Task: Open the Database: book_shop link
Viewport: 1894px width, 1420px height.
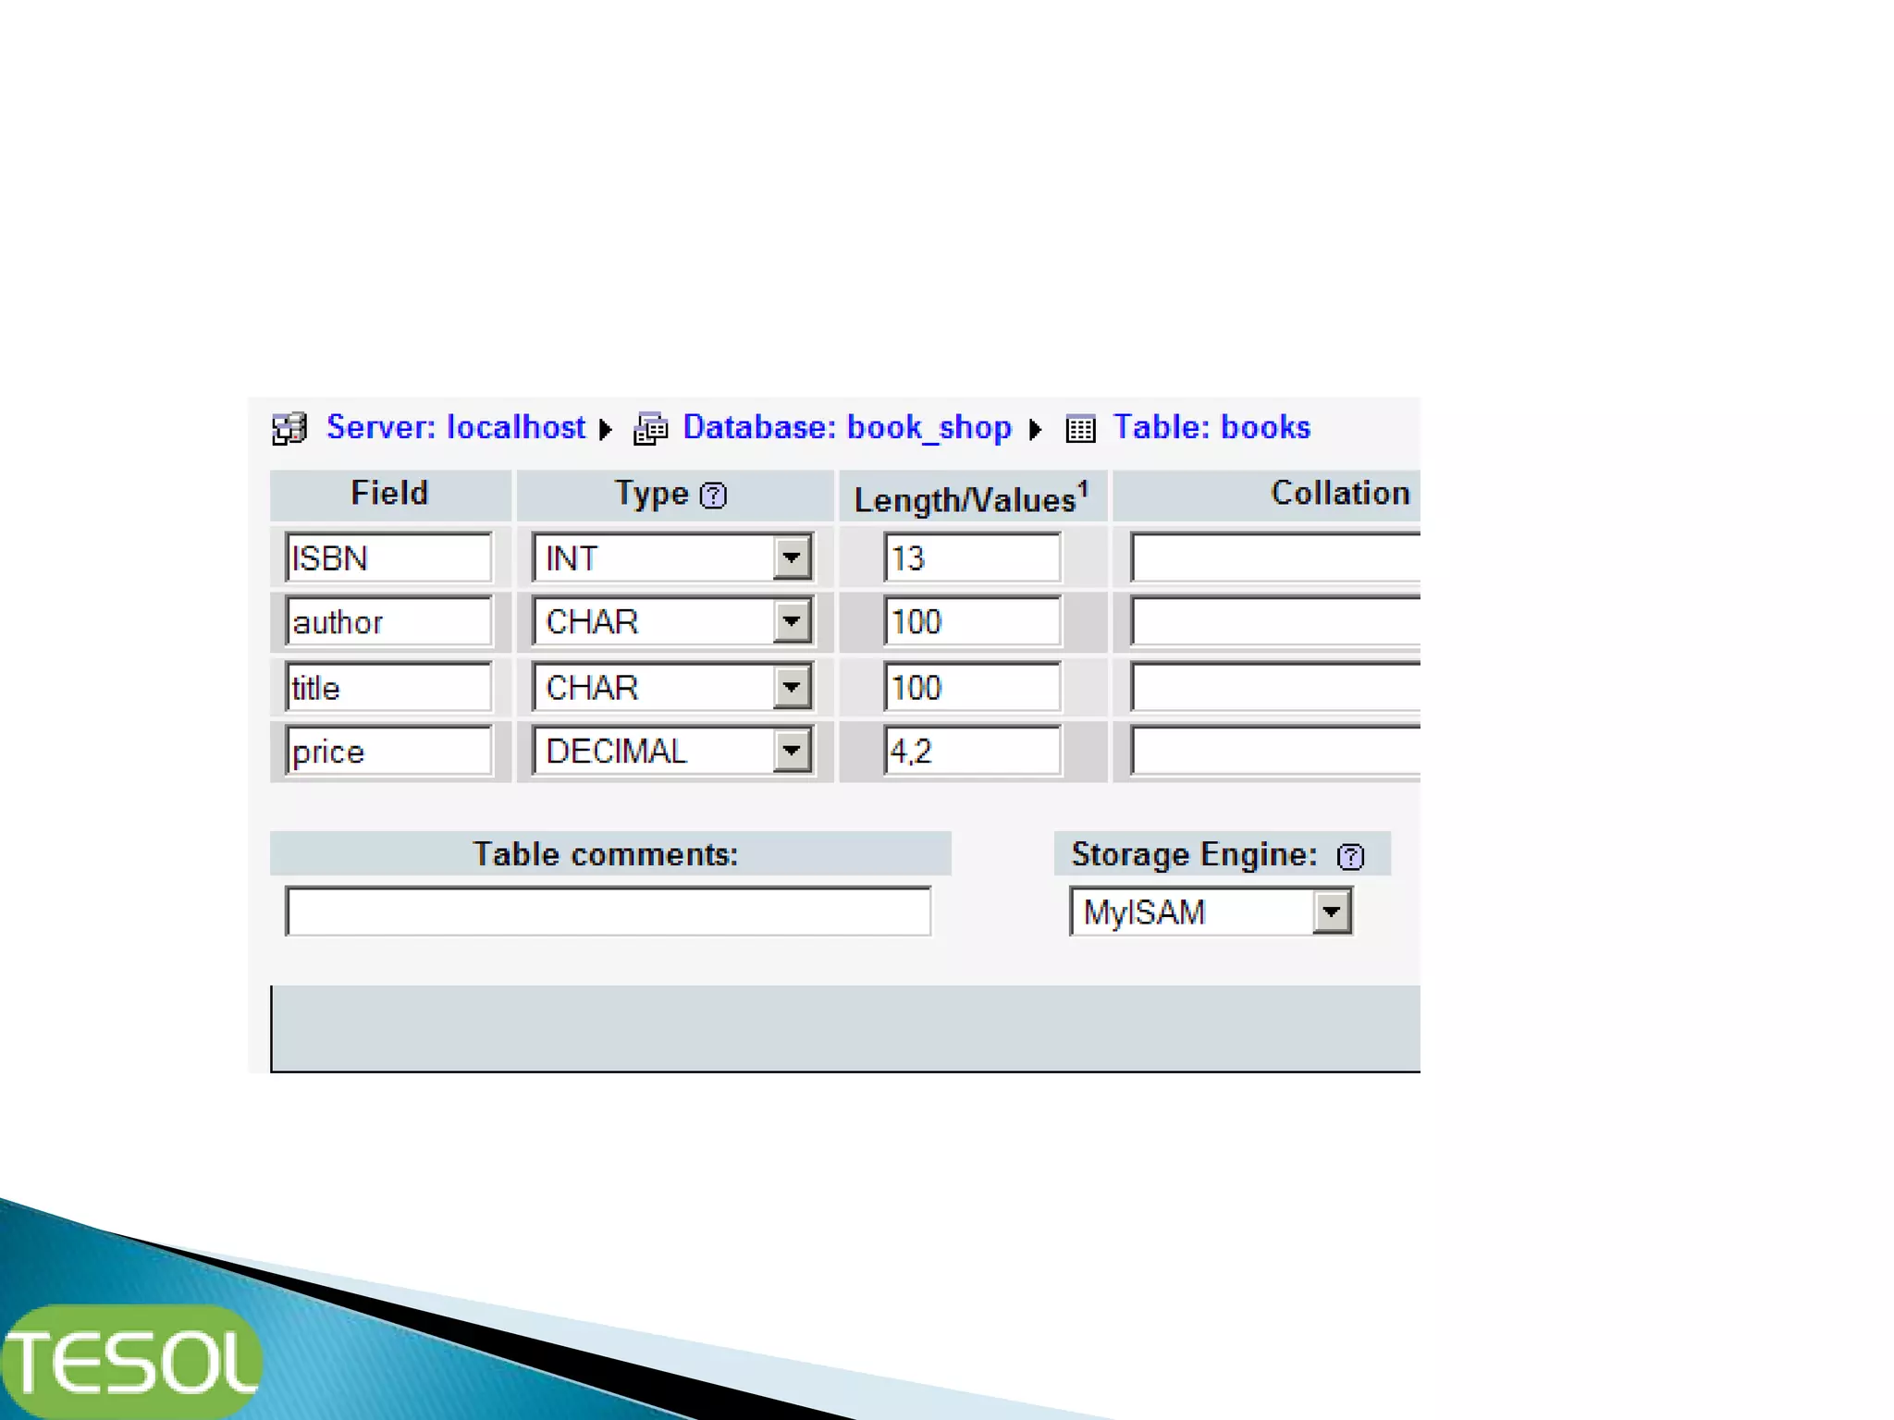Action: click(846, 427)
